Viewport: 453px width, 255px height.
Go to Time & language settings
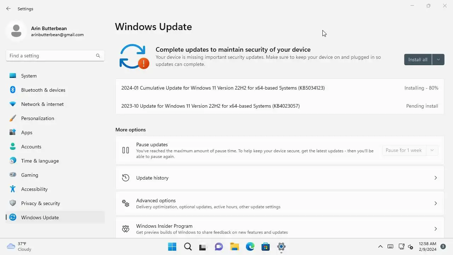[x=55, y=161]
